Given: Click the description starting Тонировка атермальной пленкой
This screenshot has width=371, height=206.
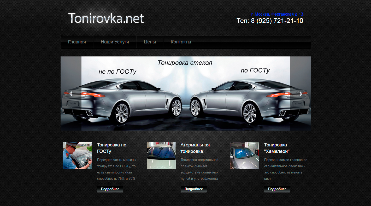Looking at the screenshot, I should [x=199, y=169].
